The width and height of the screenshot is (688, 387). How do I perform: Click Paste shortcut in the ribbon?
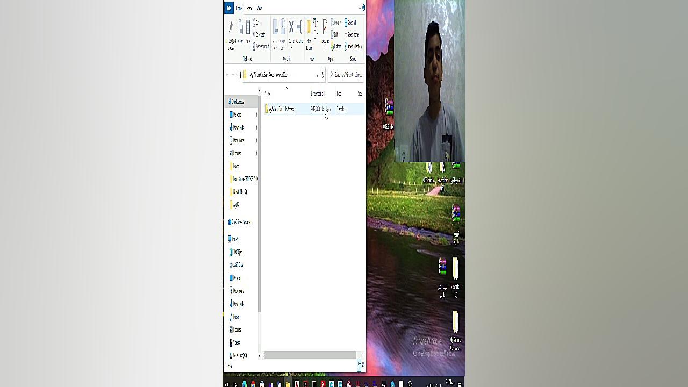[x=261, y=47]
